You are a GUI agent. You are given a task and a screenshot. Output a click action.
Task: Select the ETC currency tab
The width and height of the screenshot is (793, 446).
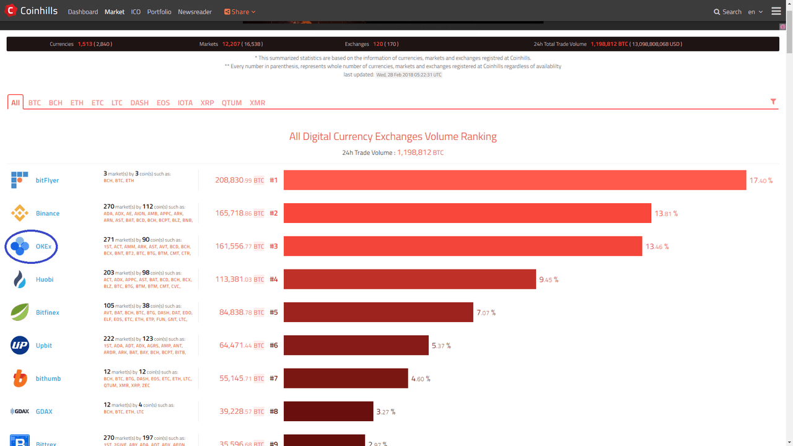(x=97, y=103)
